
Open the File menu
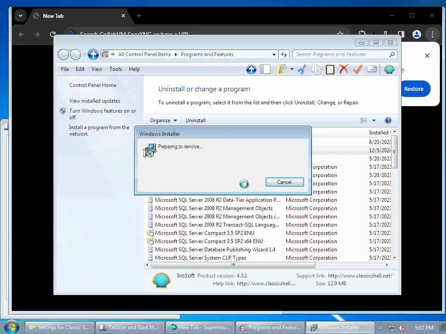(65, 69)
